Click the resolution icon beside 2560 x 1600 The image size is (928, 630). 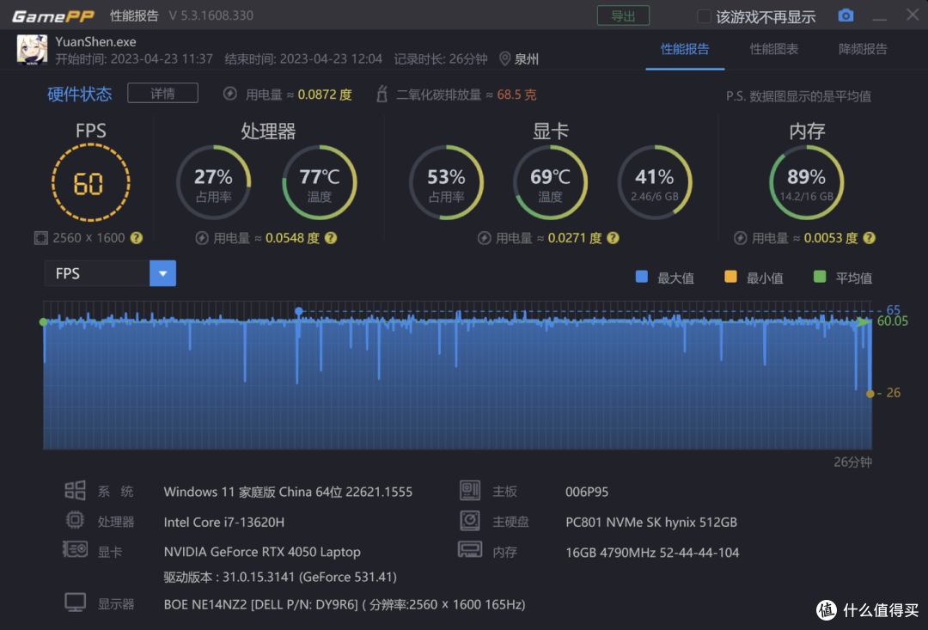point(41,238)
